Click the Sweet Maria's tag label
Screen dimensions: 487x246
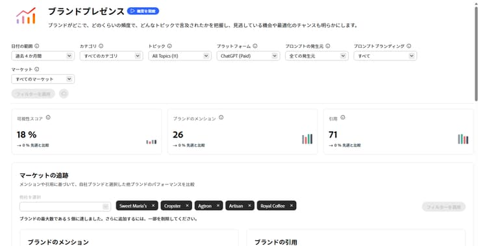click(133, 206)
